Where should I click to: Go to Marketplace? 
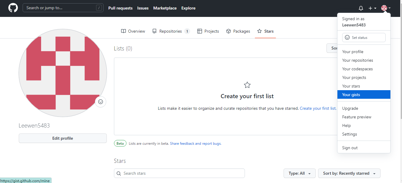coord(165,8)
